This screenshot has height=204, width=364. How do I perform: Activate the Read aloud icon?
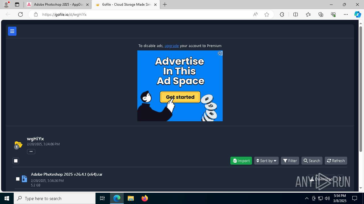pos(255,14)
